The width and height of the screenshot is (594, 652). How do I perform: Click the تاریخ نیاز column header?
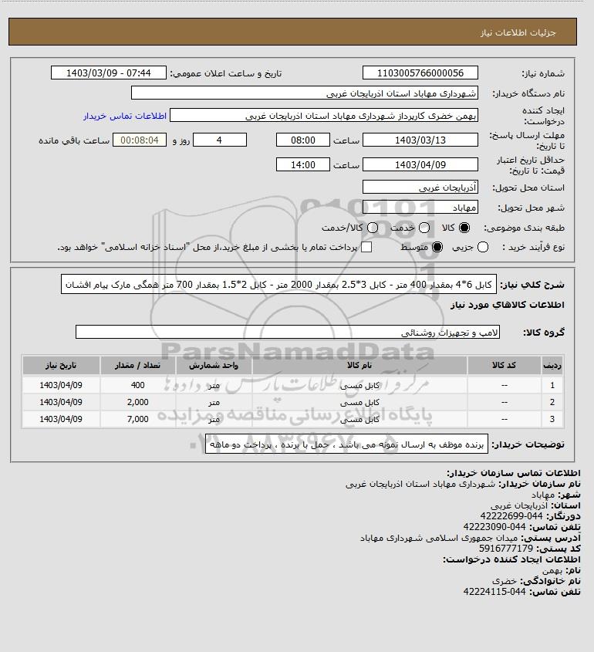[x=61, y=366]
